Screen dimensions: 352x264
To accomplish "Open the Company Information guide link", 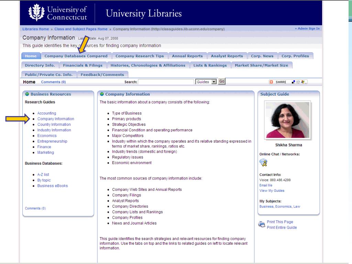I will (x=56, y=119).
